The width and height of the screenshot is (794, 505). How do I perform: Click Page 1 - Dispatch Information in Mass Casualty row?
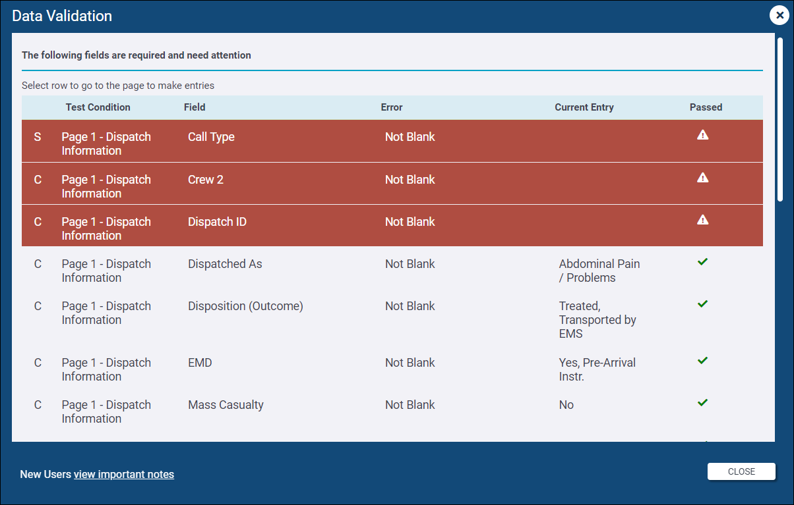click(106, 412)
